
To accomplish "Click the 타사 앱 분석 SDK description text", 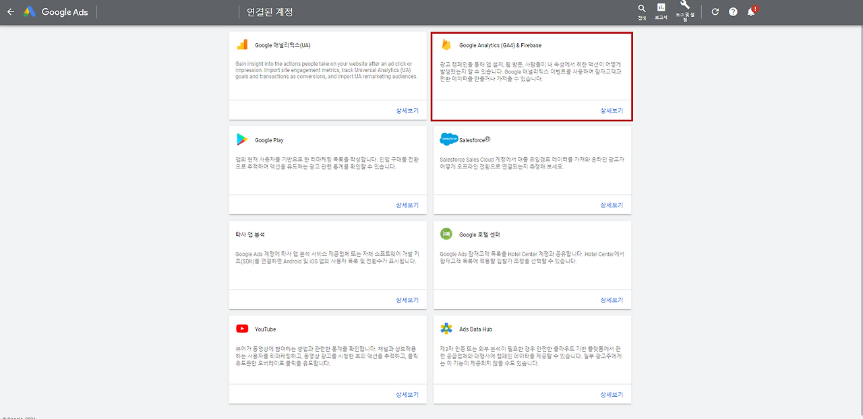I will coord(327,257).
